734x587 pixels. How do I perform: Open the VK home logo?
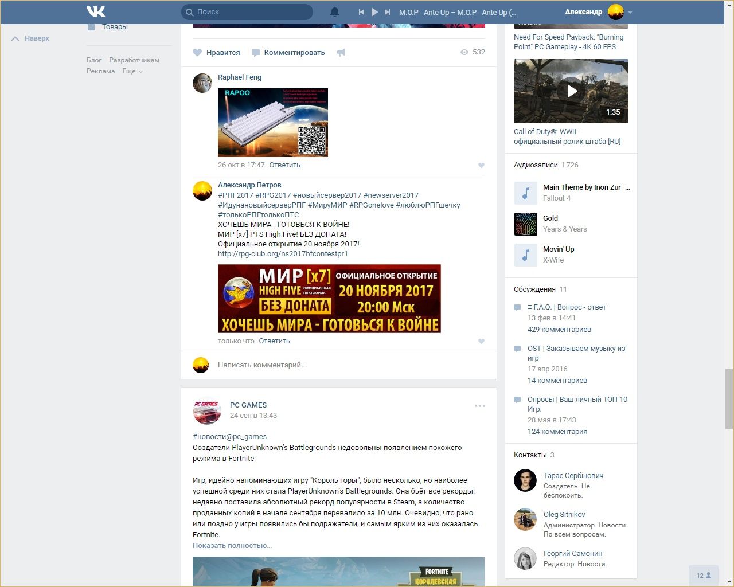coord(96,11)
